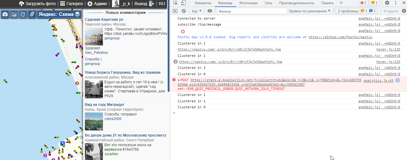Open the Админ settings section
Screen dimensions: 407x160
(x=97, y=4)
